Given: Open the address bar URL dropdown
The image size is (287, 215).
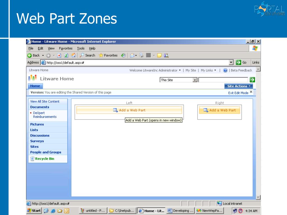Looking at the screenshot, I should tap(231, 62).
